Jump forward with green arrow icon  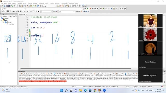coord(87,9)
